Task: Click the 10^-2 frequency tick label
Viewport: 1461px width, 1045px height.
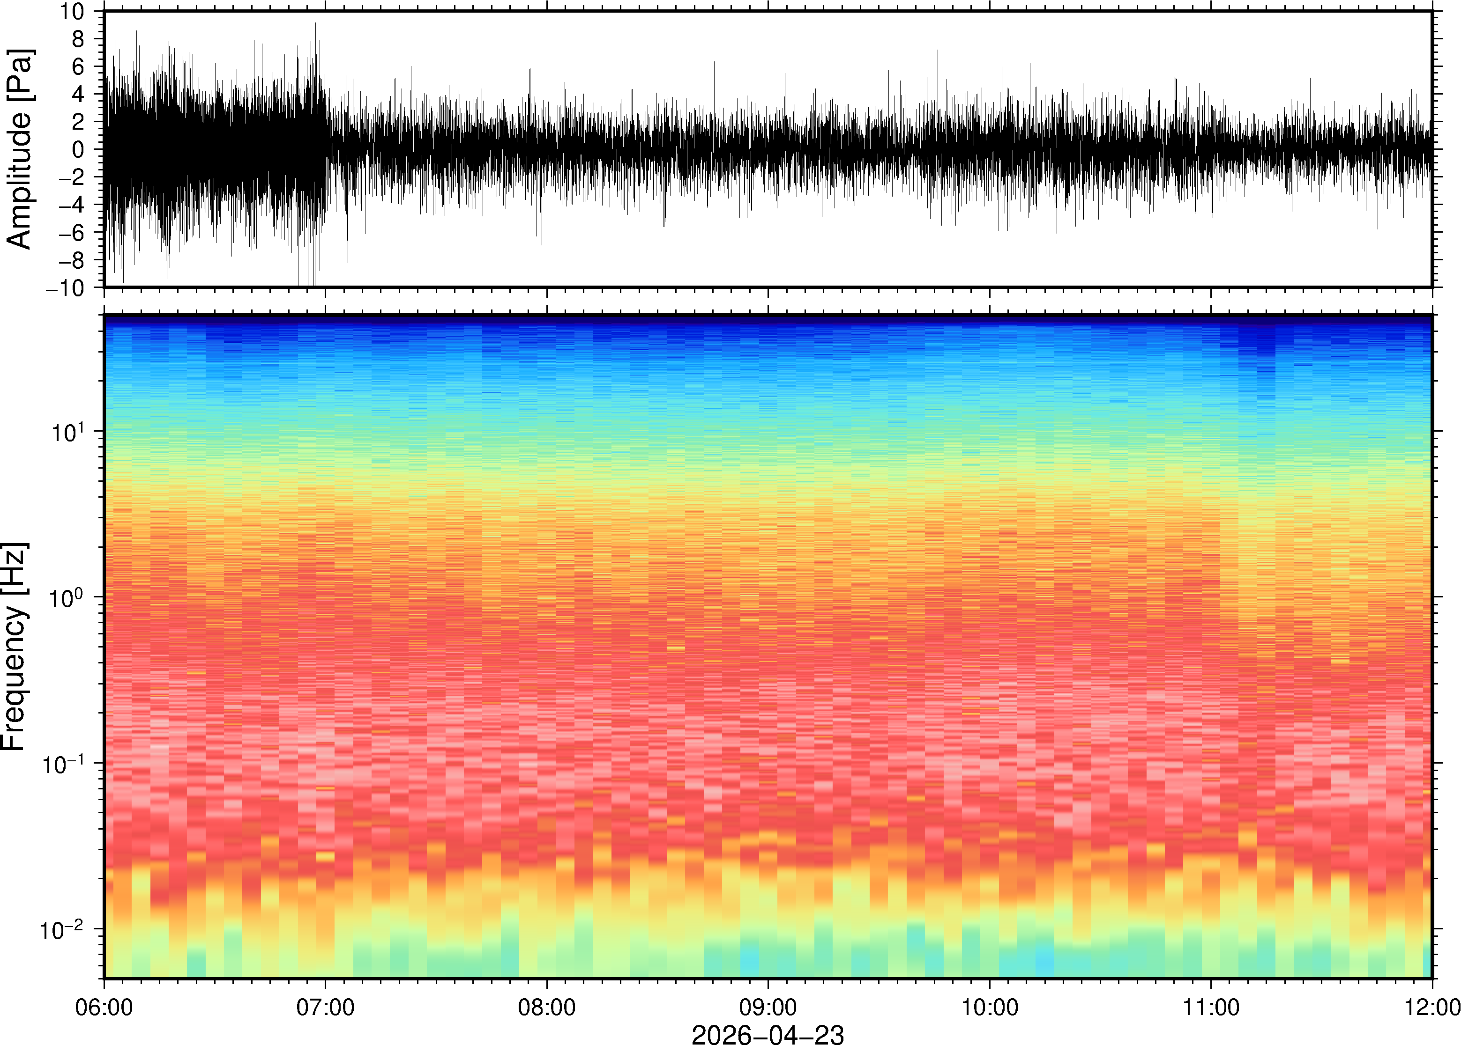Action: pyautogui.click(x=62, y=929)
